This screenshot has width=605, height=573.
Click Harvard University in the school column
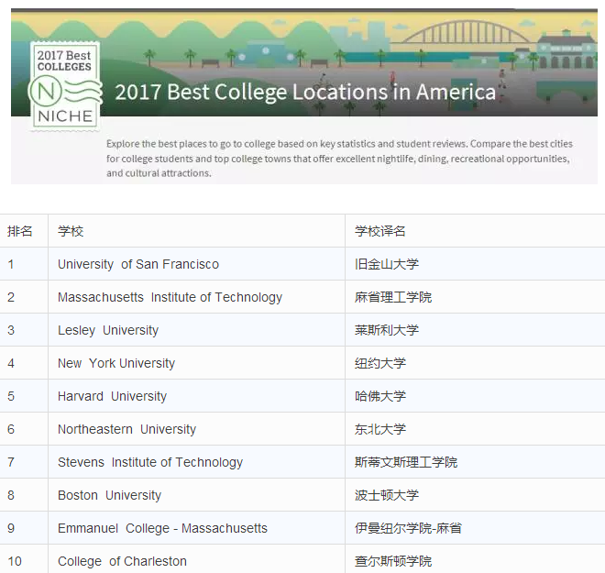click(x=112, y=396)
